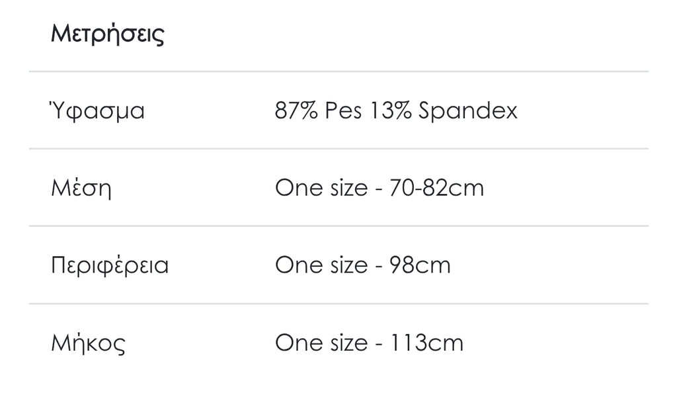
Task: Click "One size" in the Περιφέρεια row
Action: click(321, 266)
